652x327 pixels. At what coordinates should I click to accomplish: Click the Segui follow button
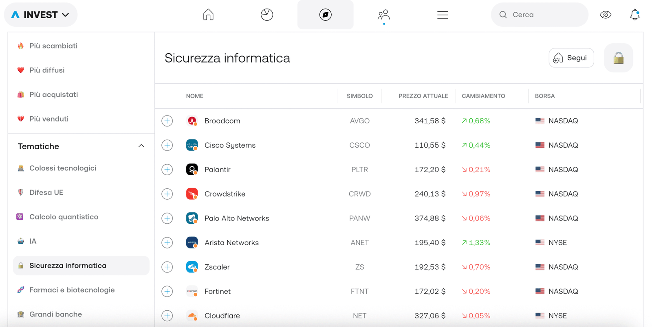571,58
